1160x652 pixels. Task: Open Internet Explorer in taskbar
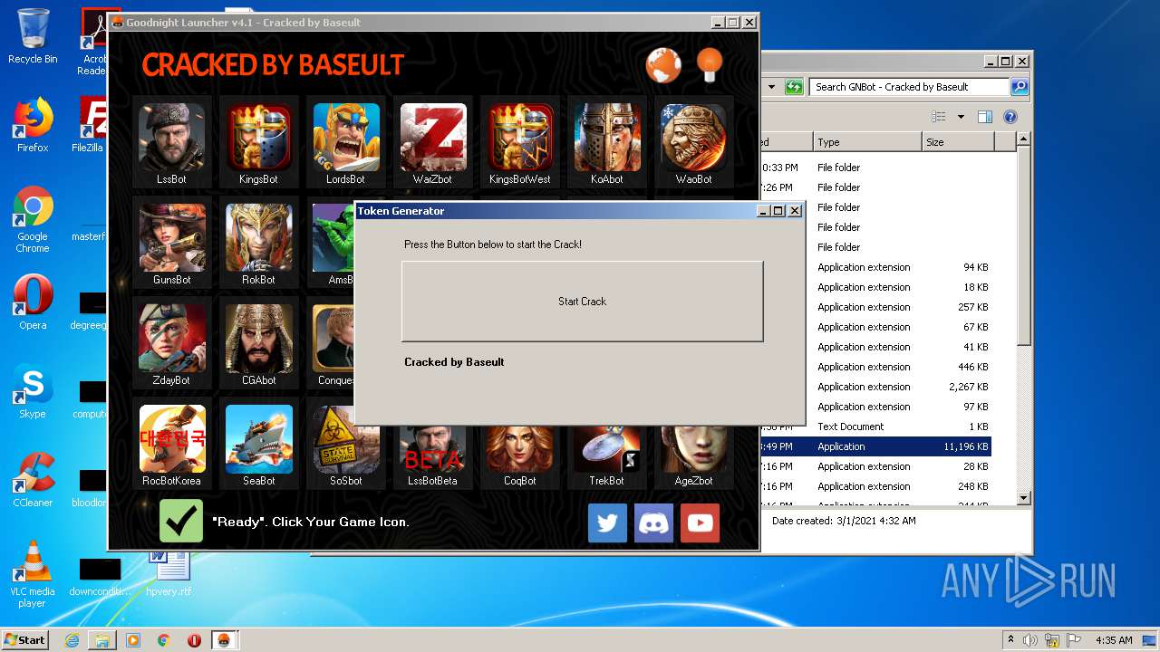click(72, 640)
